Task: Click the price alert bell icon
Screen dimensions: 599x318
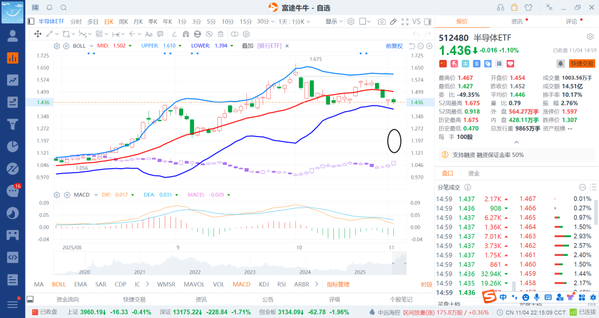Action: point(561,64)
